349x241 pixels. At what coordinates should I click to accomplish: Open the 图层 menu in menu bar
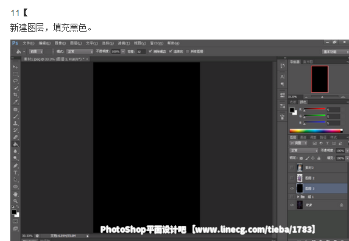coord(76,43)
